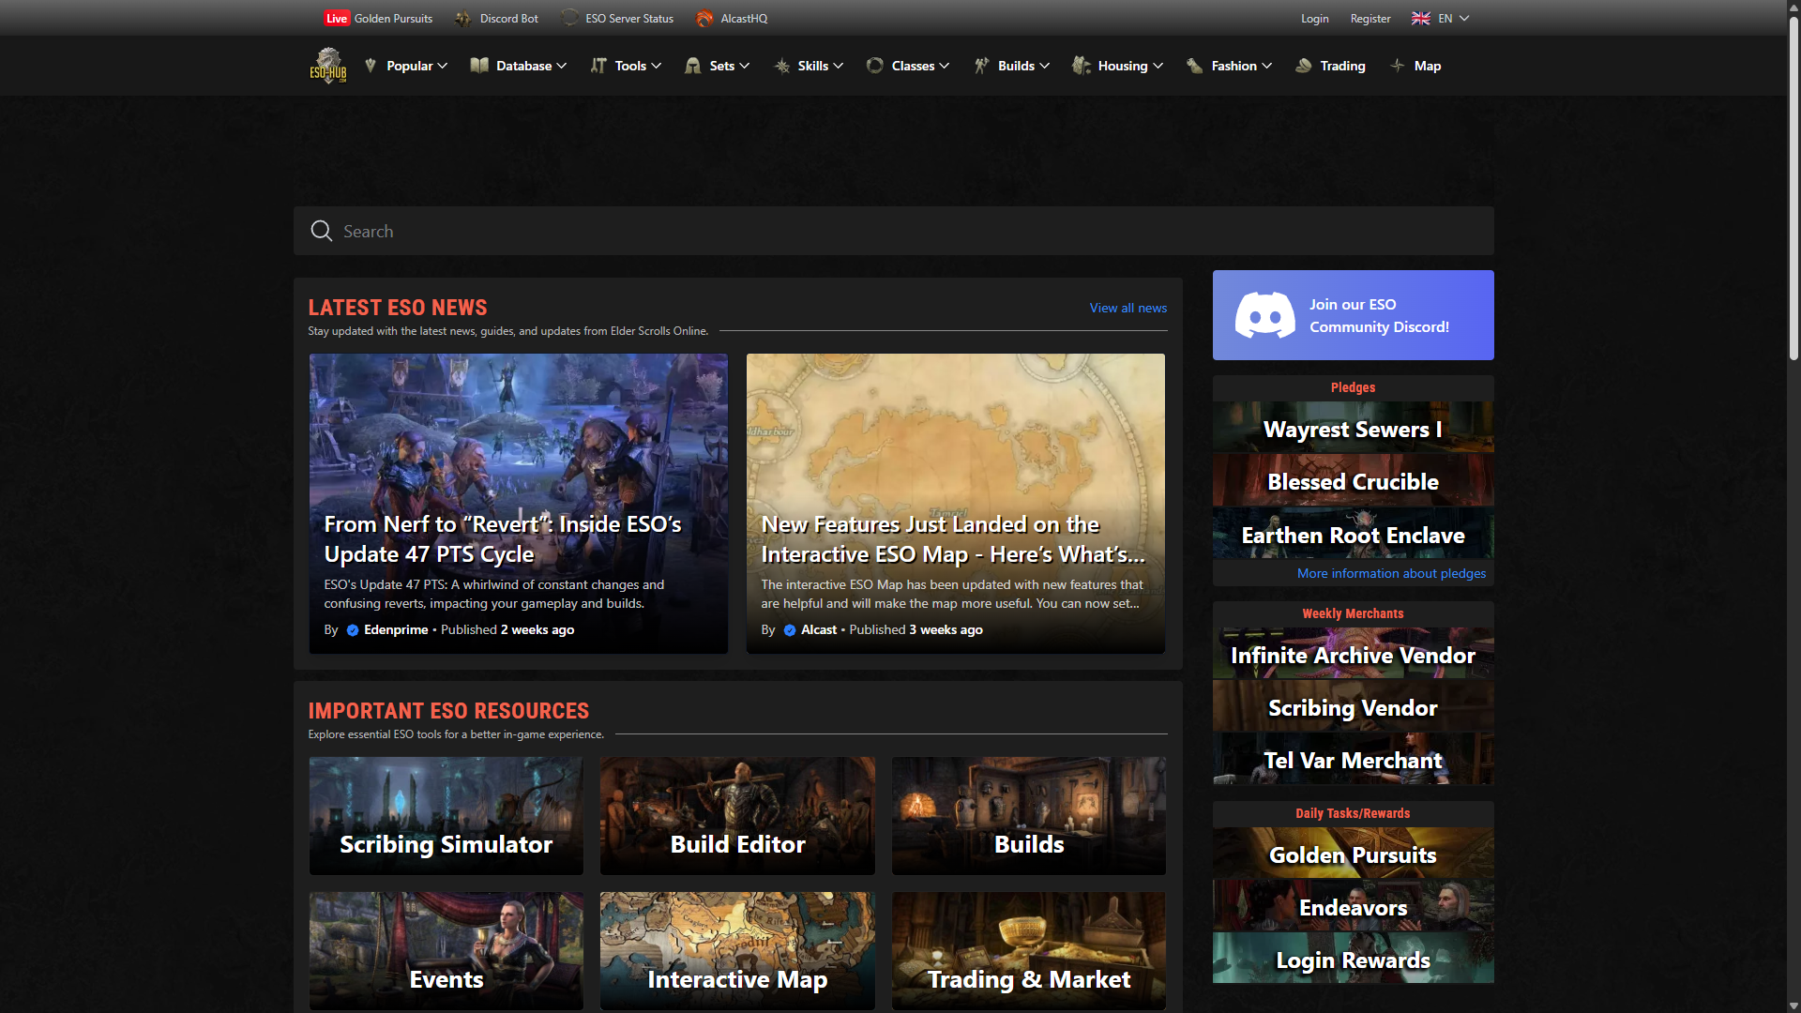The image size is (1801, 1013).
Task: Open the Update 47 PTS Cycle article thumbnail
Action: point(519,504)
